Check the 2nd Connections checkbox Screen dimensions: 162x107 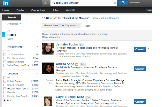(x=5, y=58)
